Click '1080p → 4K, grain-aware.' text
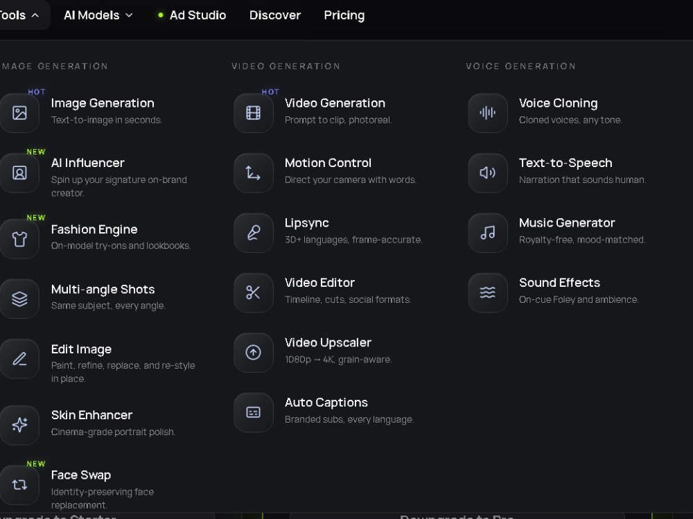The height and width of the screenshot is (519, 693). tap(338, 360)
